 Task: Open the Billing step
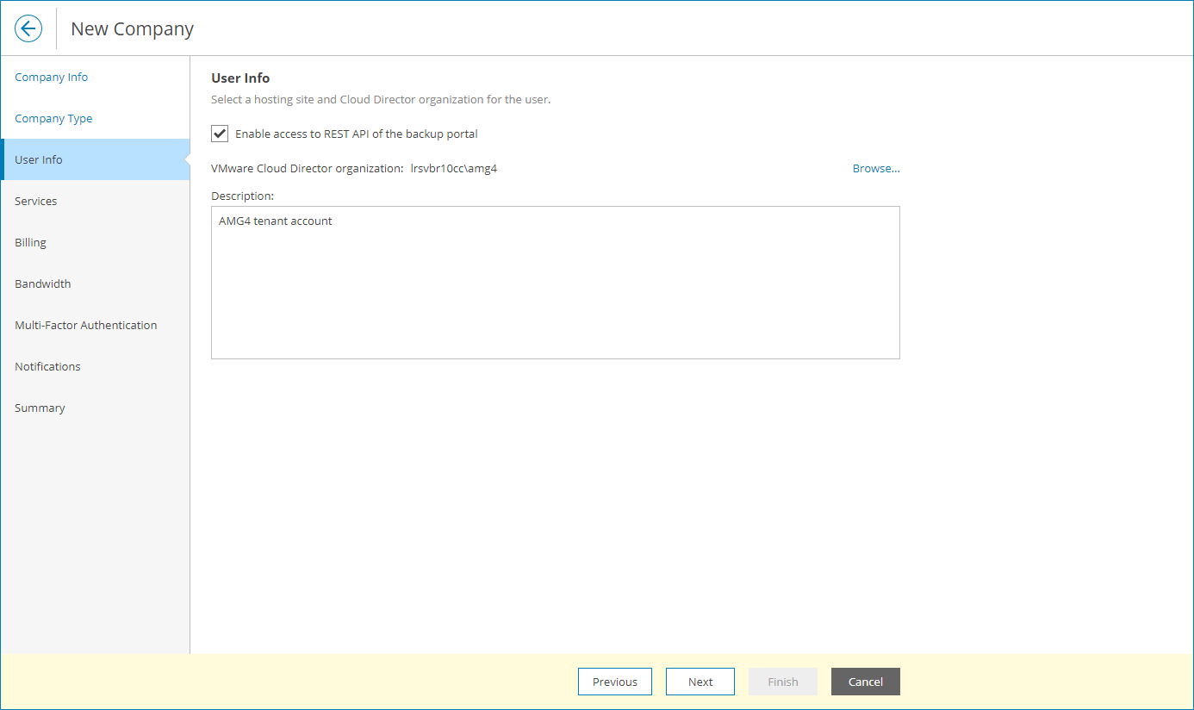point(30,242)
